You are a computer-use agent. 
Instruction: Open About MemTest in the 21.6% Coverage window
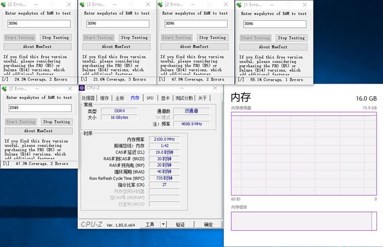[116, 46]
